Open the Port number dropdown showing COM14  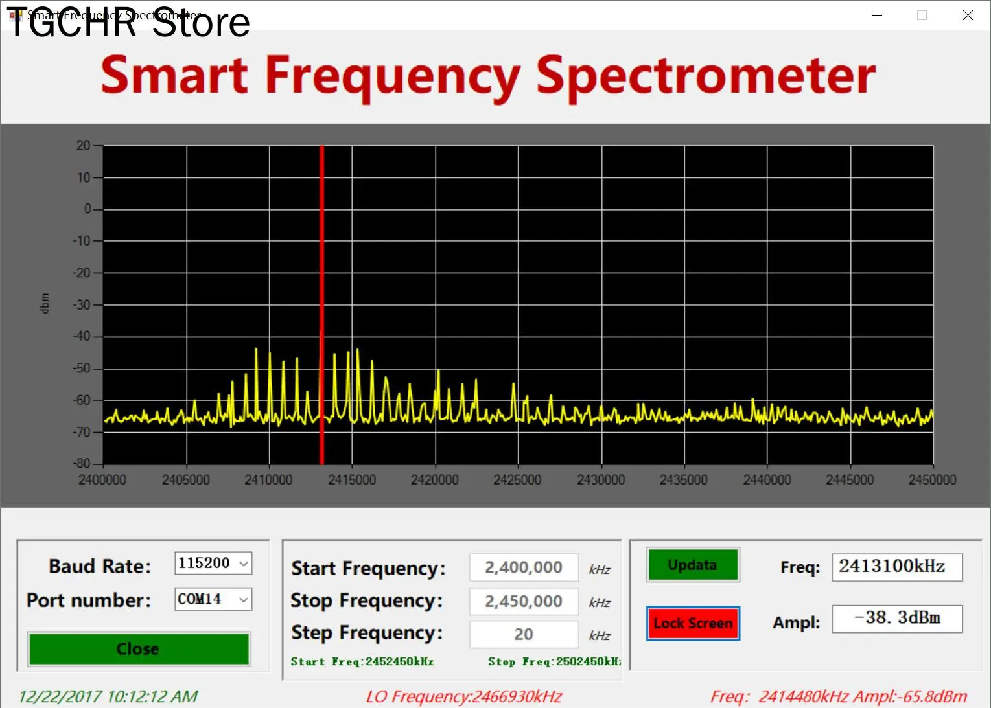click(x=213, y=599)
